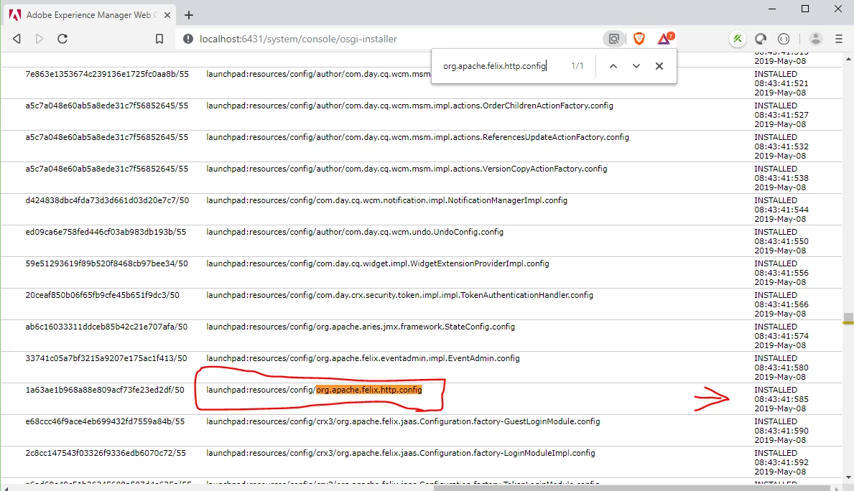Click the scrollbar up arrow
This screenshot has width=854, height=491.
pyautogui.click(x=848, y=58)
